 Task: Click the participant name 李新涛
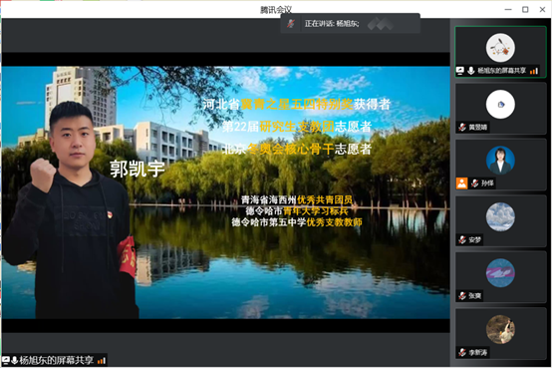click(x=477, y=352)
